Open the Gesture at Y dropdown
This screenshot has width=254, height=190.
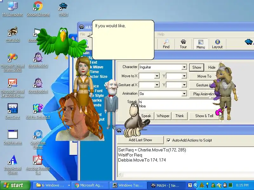pyautogui.click(x=184, y=85)
